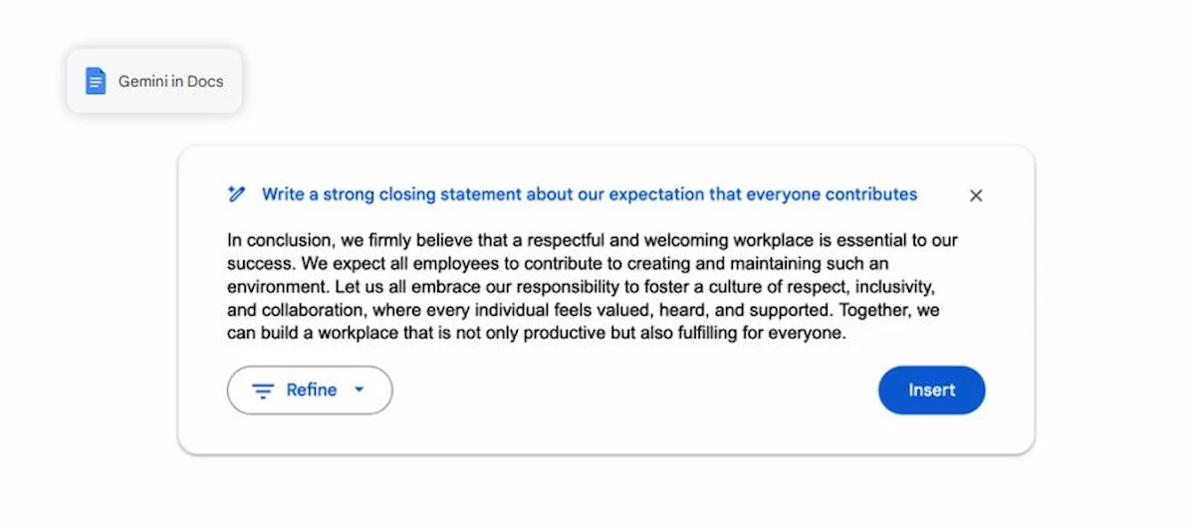Insert the generated text into document

tap(931, 391)
